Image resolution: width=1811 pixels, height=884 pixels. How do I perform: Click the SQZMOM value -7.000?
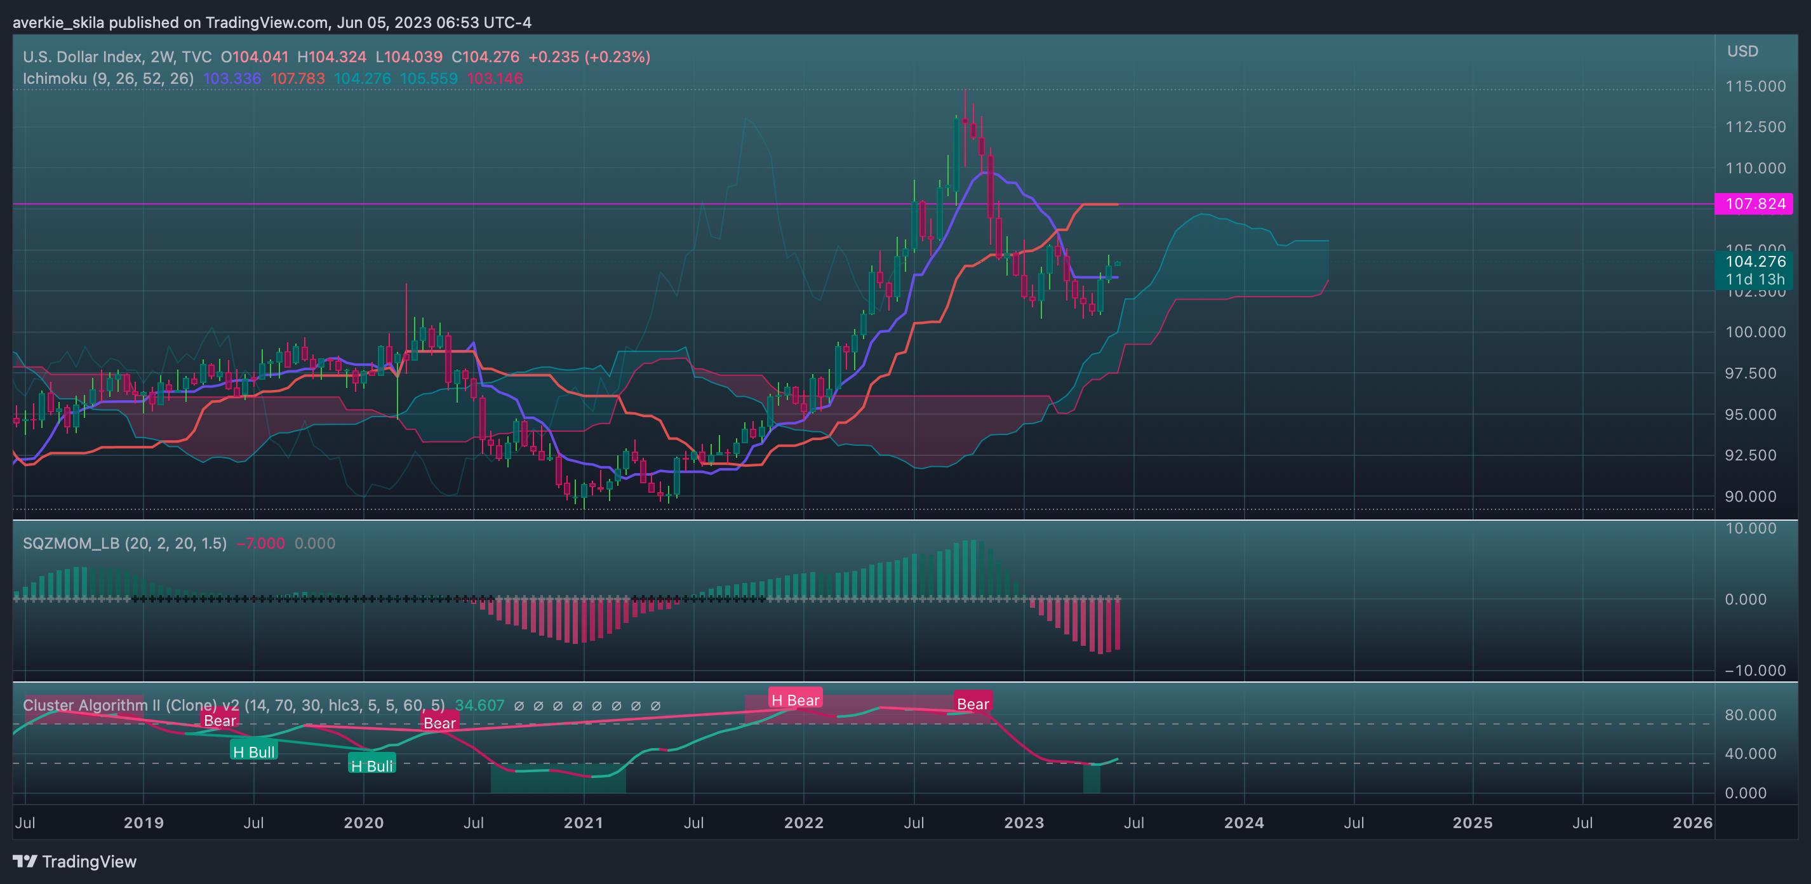pos(261,543)
